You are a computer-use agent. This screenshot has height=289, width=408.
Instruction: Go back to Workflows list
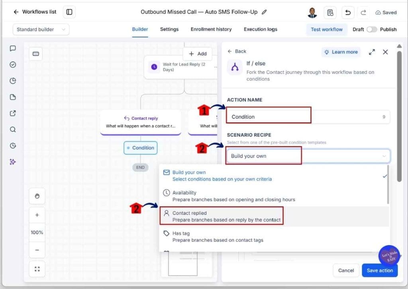tap(35, 12)
